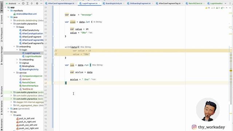Viewport: 233px width, 131px height.
Task: Select BindingData in project tree
Action: tap(28, 66)
